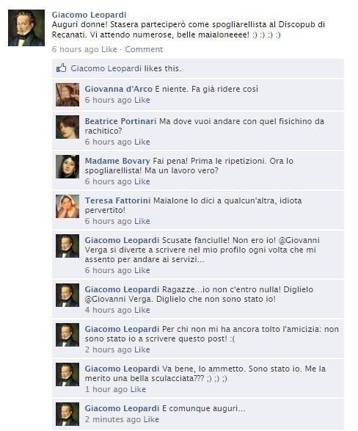
Task: Click the thumbs-up icon beside 'likes this'
Action: (61, 68)
